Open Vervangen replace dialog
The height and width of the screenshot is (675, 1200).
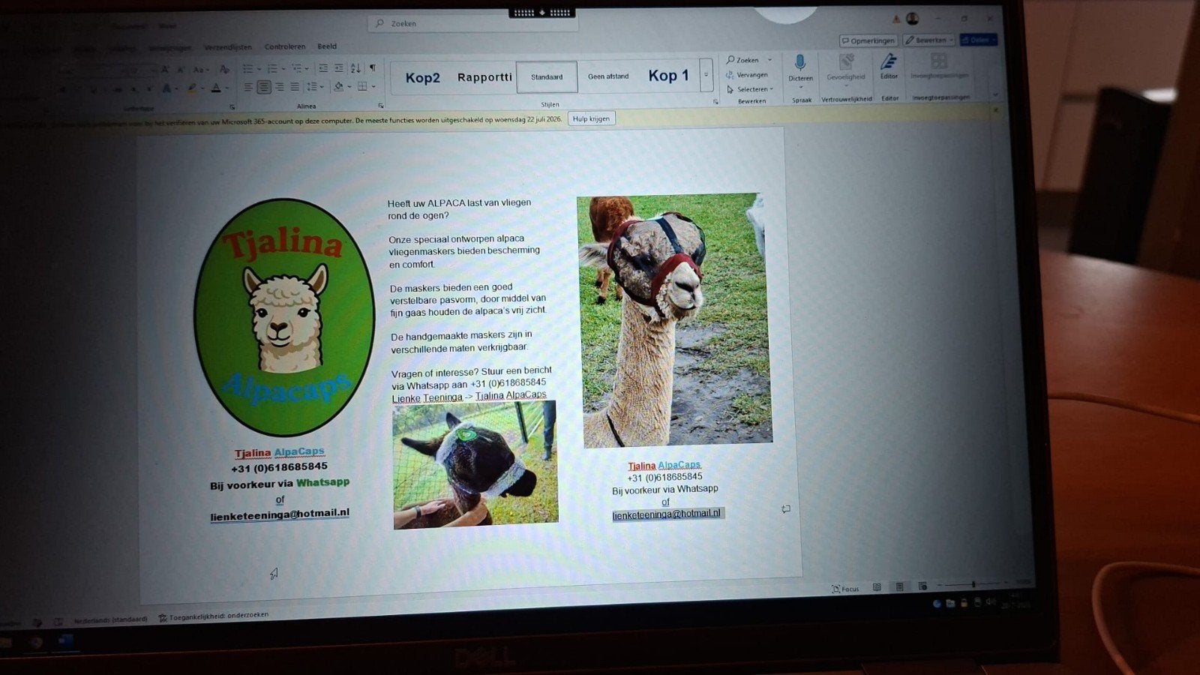pyautogui.click(x=747, y=75)
